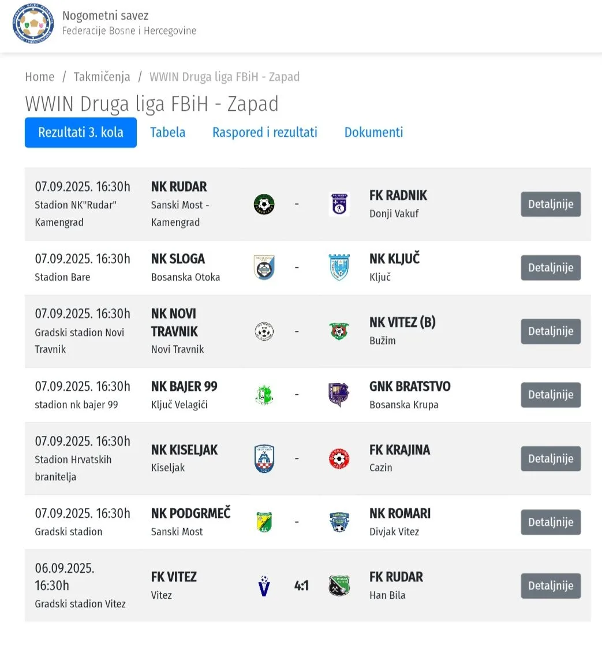Open Detaljnije for NK Rudar match

point(551,204)
